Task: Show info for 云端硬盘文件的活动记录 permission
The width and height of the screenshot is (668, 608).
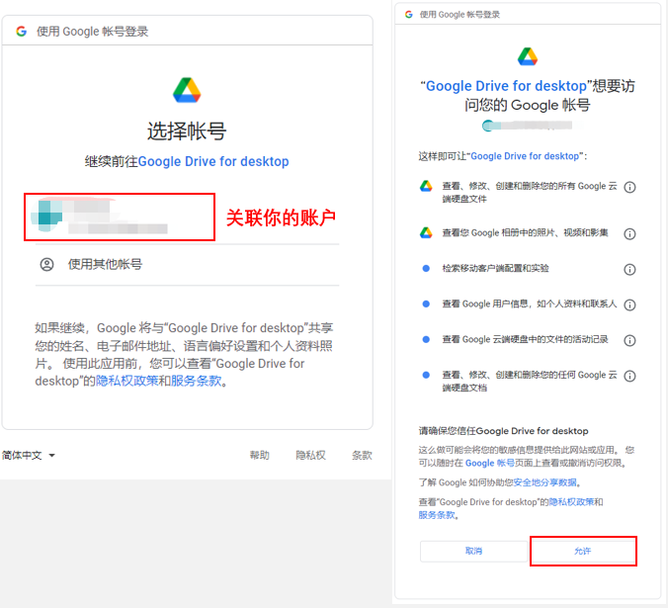Action: click(629, 340)
